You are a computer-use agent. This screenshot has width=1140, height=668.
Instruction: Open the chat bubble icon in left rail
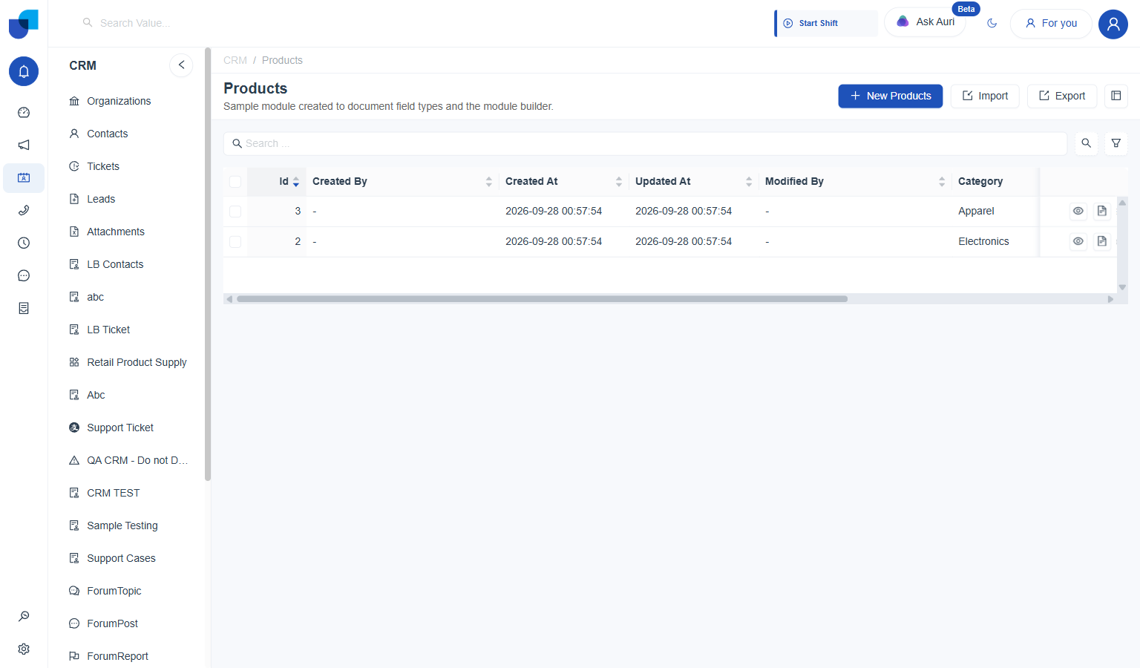click(x=24, y=275)
